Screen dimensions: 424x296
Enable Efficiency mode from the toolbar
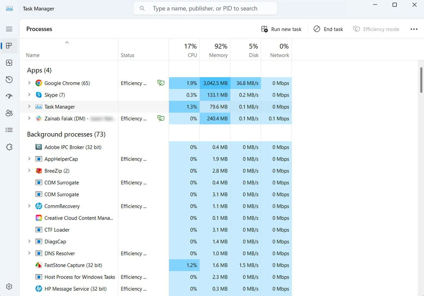point(376,29)
